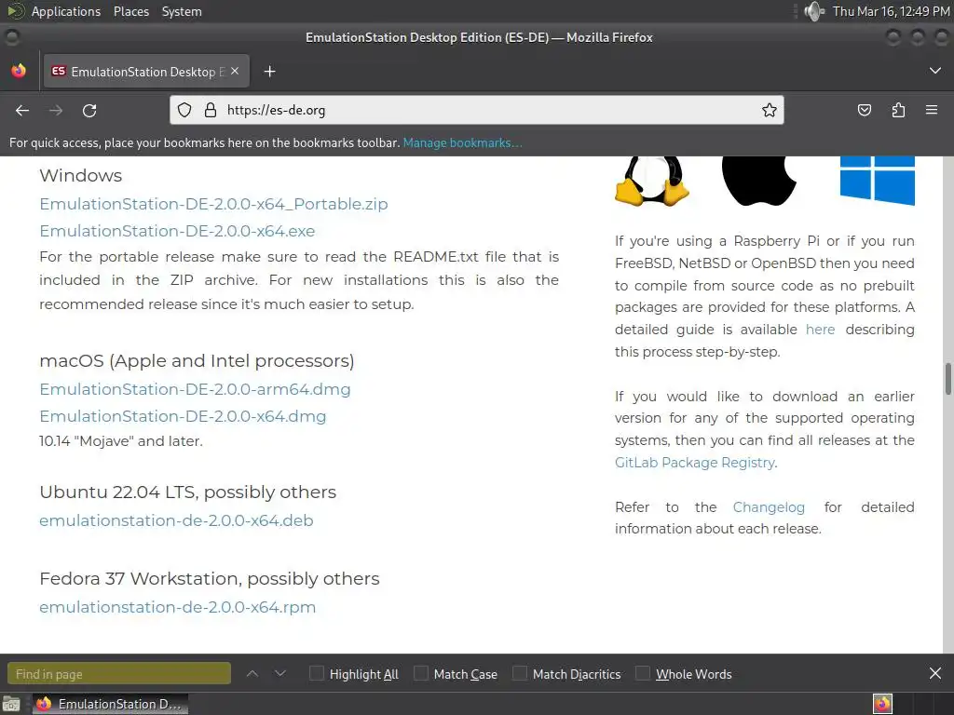The image size is (954, 715).
Task: Open Firefox hamburger application menu
Action: (x=932, y=110)
